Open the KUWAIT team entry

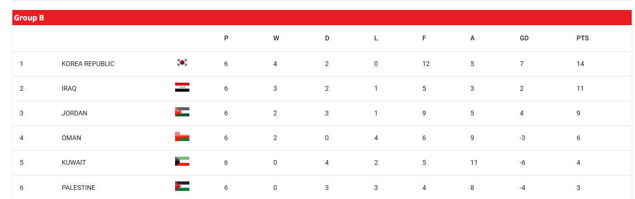pyautogui.click(x=74, y=162)
